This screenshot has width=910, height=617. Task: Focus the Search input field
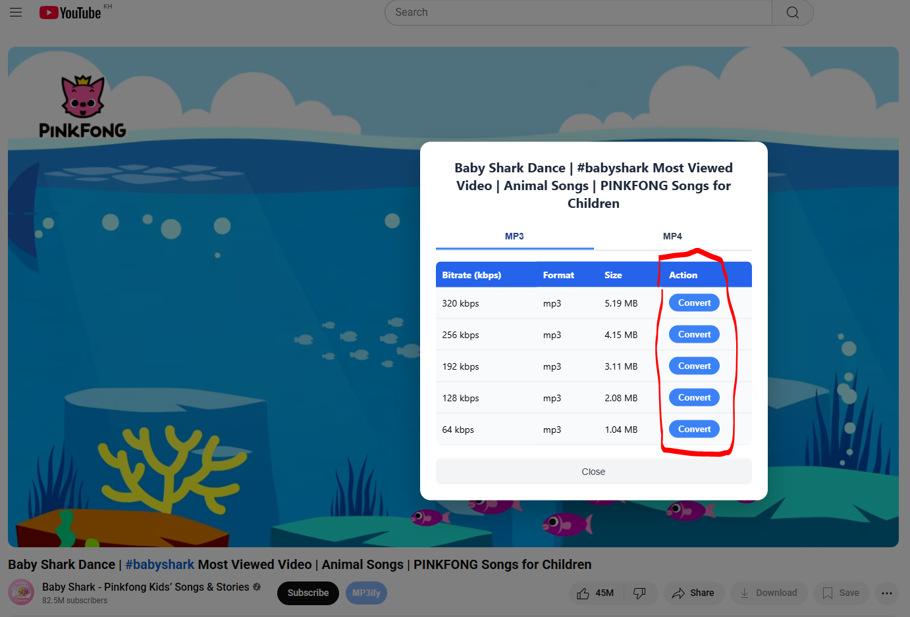[578, 12]
